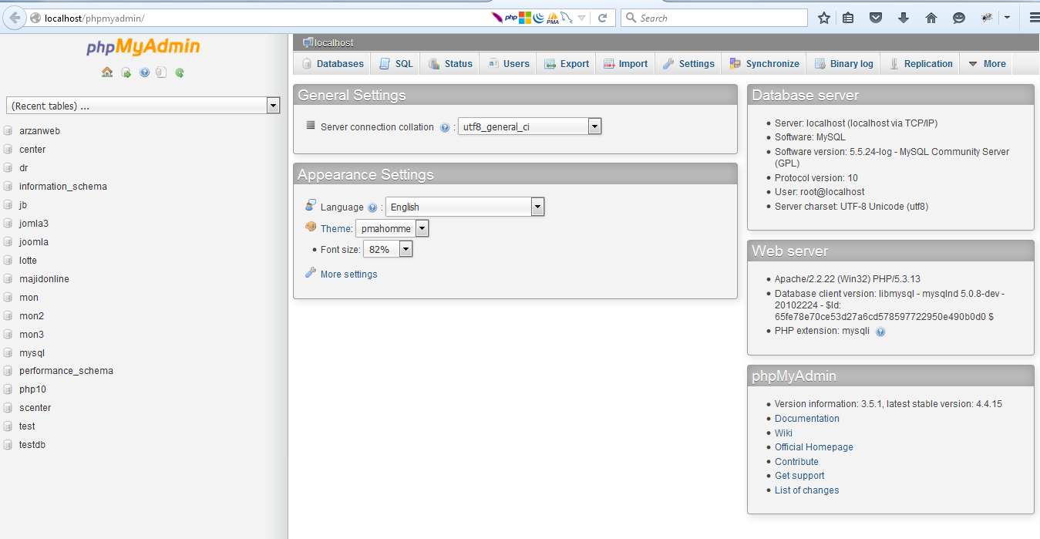Click the Pocket icon in browser toolbar

pos(876,18)
